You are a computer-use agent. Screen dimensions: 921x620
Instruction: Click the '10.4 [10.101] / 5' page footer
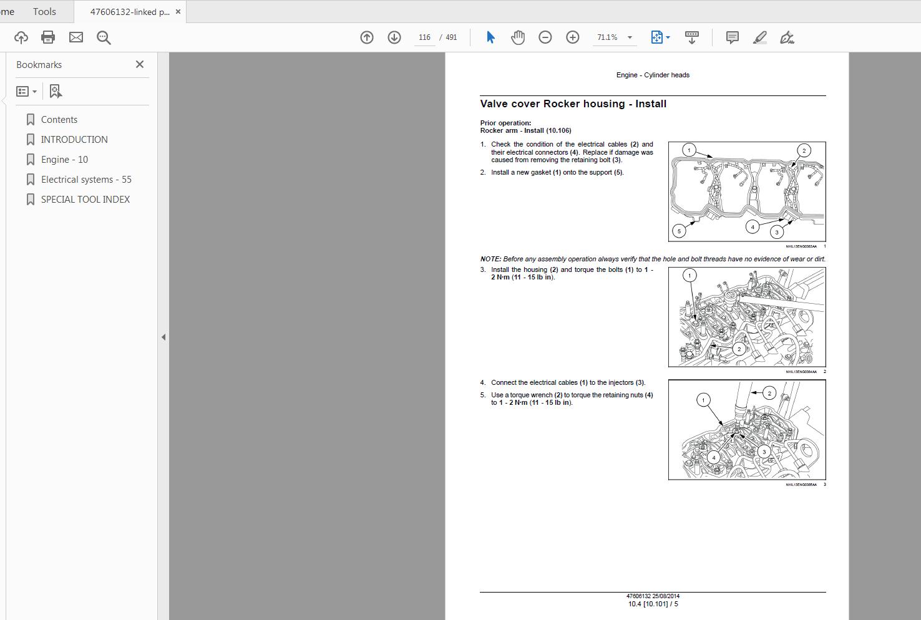coord(653,604)
